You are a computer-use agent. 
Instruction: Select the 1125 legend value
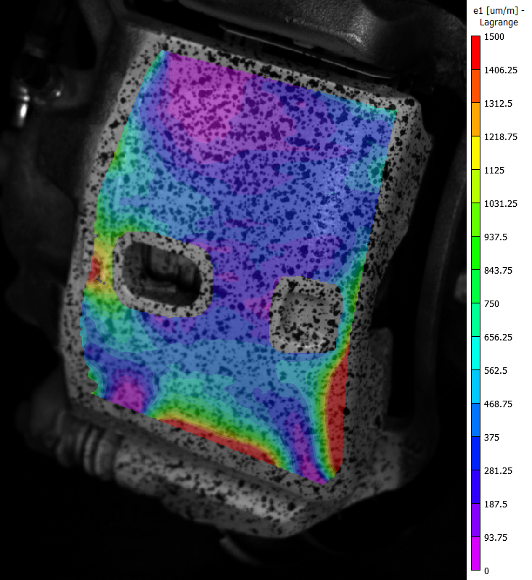[x=494, y=171]
